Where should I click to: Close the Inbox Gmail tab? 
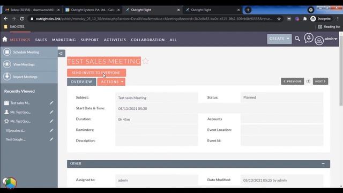(x=58, y=10)
